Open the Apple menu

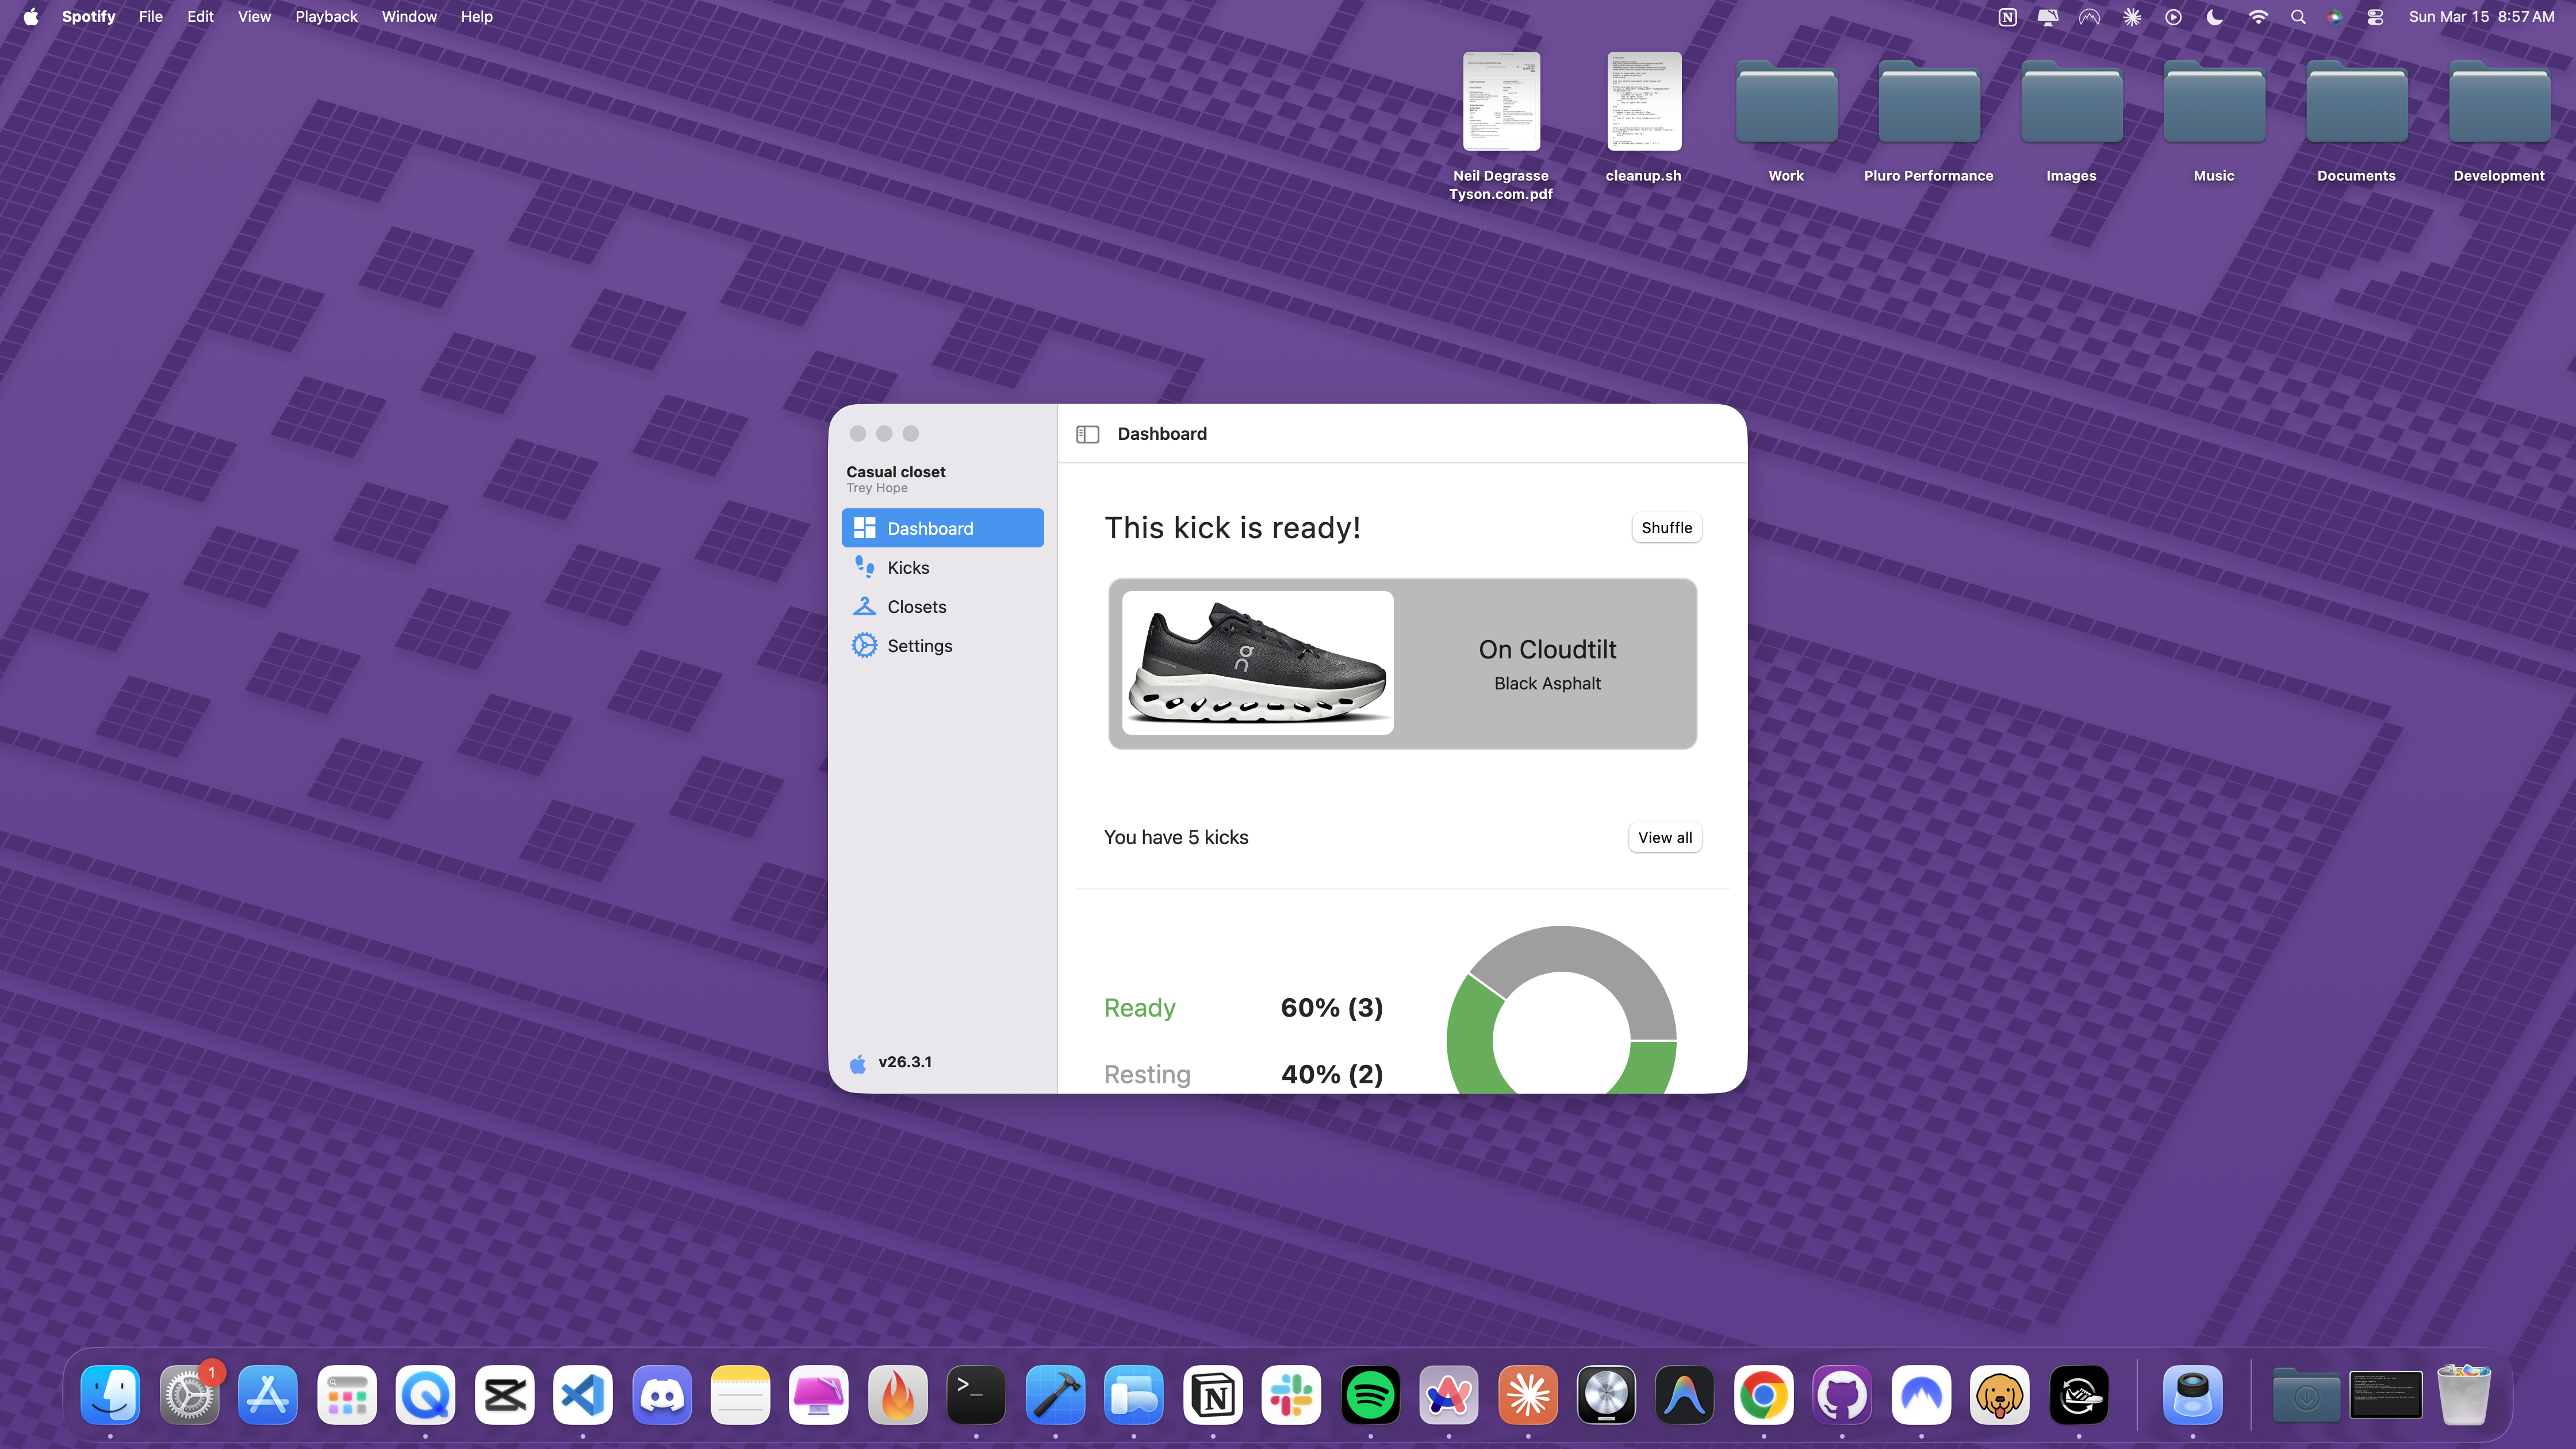coord(31,17)
